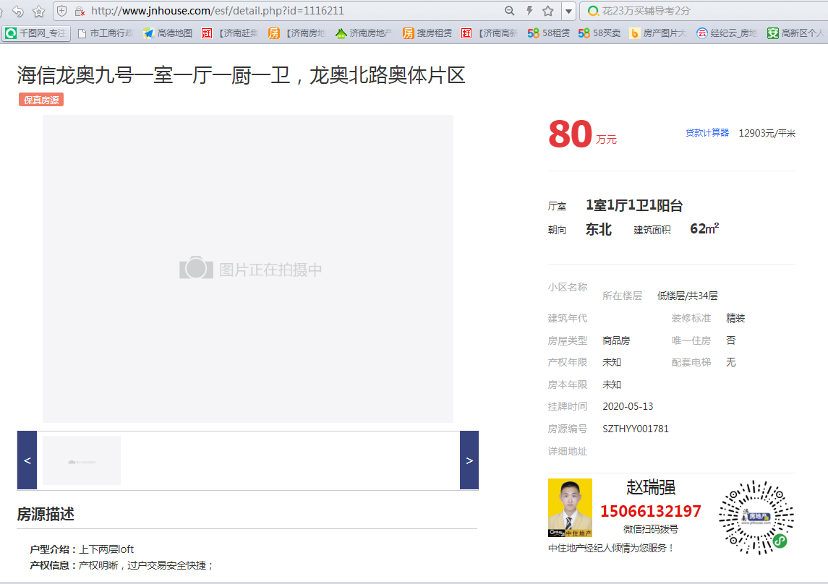Click the shield security icon in address bar
The width and height of the screenshot is (828, 584).
pyautogui.click(x=62, y=11)
